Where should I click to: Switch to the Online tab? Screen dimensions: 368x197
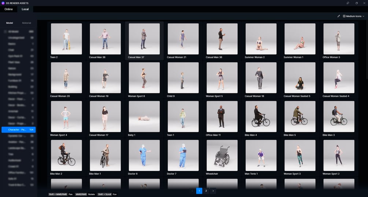(8, 9)
